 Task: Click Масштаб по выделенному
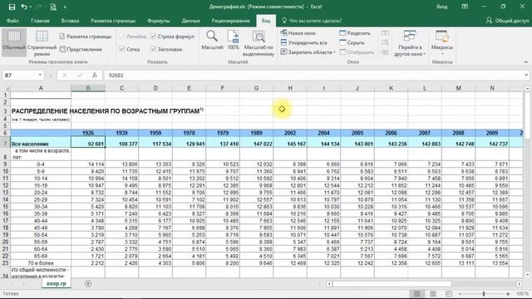click(259, 42)
